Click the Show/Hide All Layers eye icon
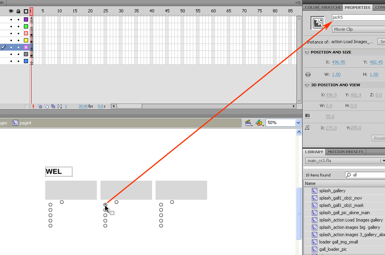 (11, 12)
